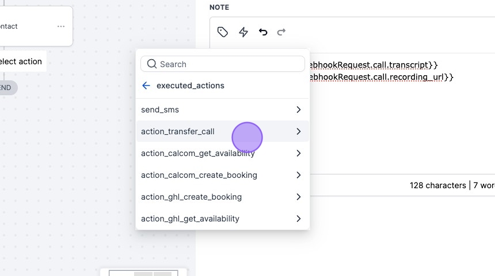
Task: Expand the action_calcom_create_booking chevron
Action: [x=298, y=175]
